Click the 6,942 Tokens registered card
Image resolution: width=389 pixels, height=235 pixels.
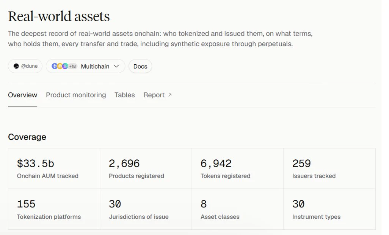coord(238,169)
